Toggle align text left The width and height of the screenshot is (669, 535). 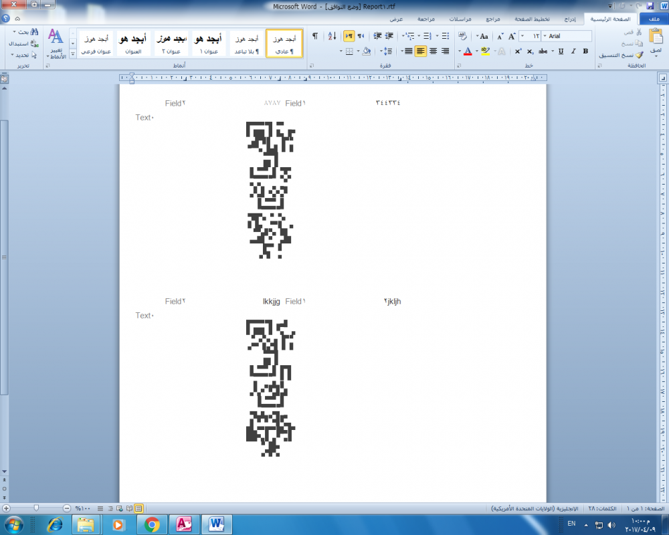421,51
